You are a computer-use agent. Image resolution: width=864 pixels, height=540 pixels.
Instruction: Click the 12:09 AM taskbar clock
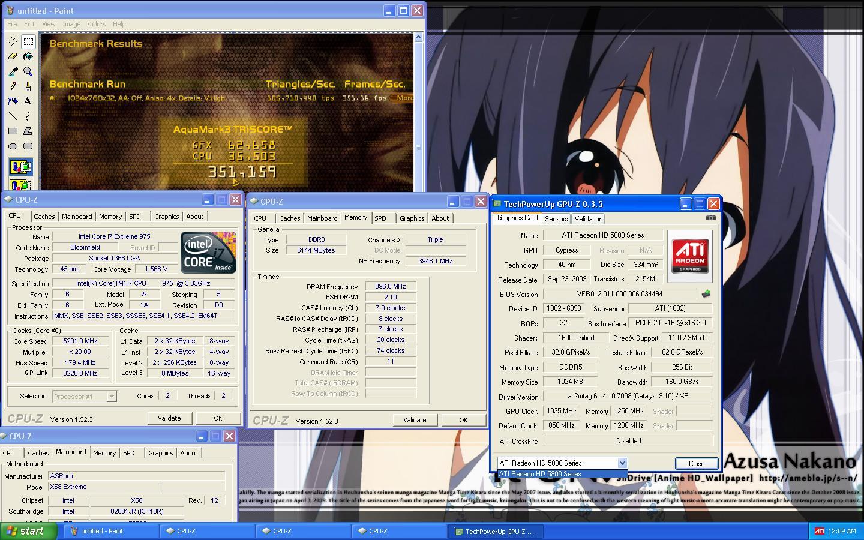pyautogui.click(x=842, y=531)
